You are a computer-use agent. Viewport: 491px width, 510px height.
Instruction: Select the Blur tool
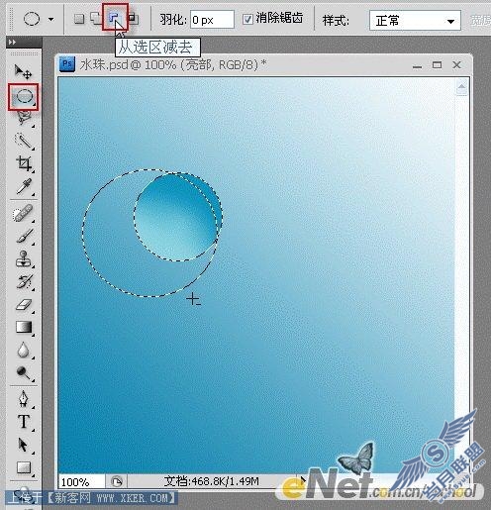[23, 351]
